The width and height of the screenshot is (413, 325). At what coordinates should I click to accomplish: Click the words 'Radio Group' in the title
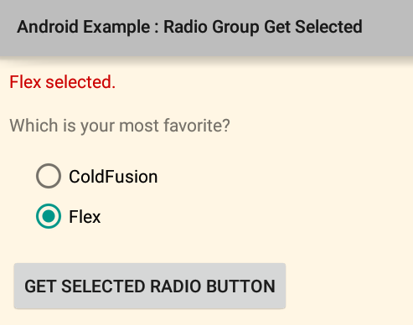coord(211,27)
